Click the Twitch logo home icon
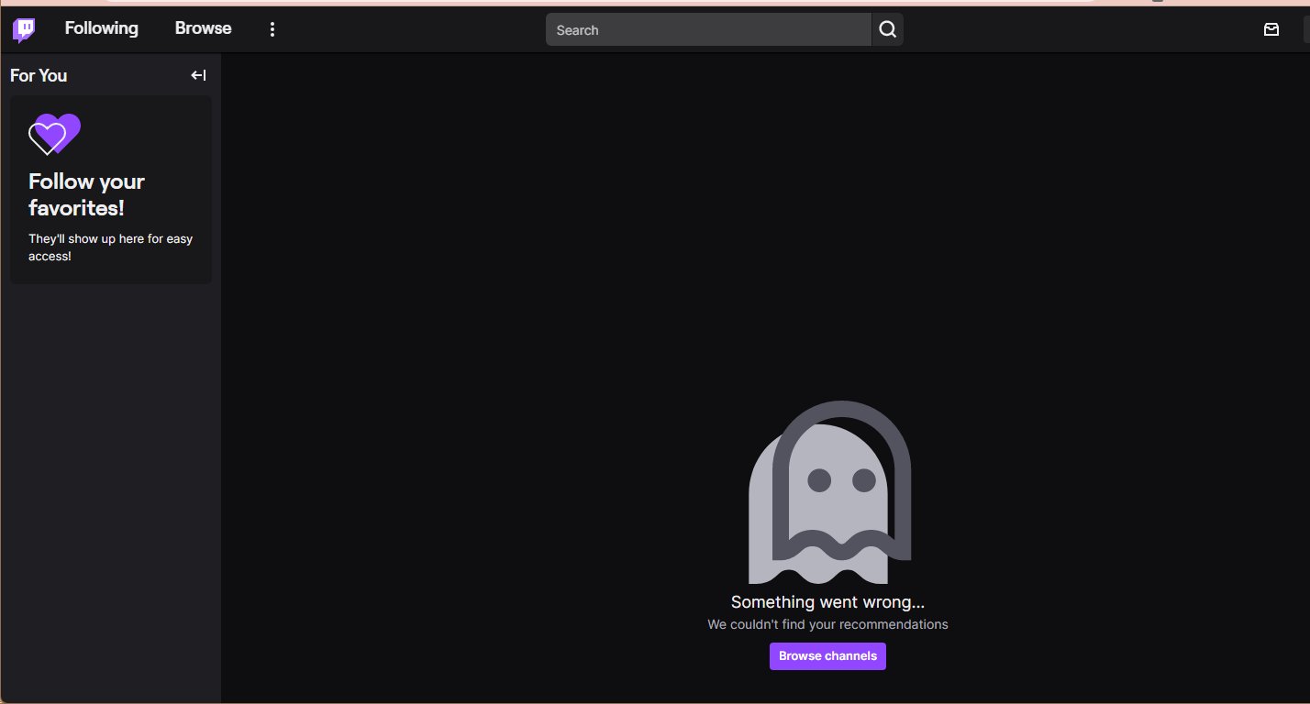Viewport: 1310px width, 704px height. pos(24,29)
